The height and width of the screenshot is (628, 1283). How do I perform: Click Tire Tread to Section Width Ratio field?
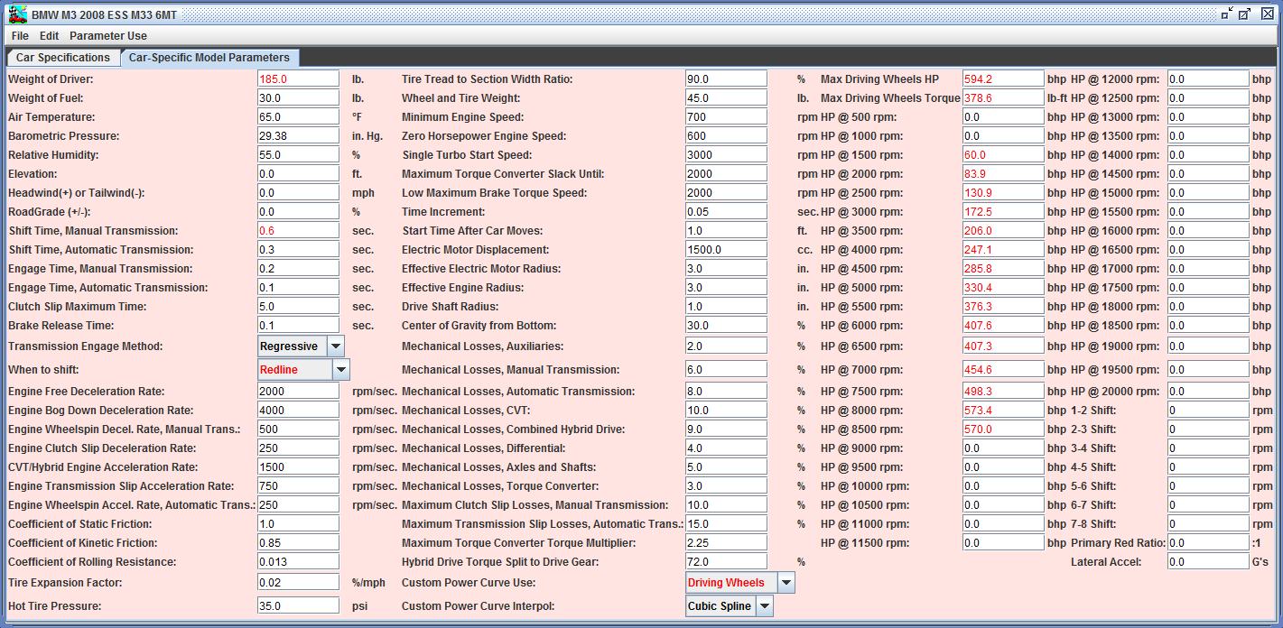click(726, 79)
